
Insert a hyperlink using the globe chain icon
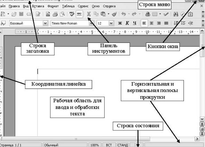click(x=148, y=14)
